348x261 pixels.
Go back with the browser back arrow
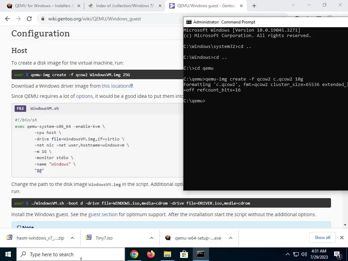[7, 19]
